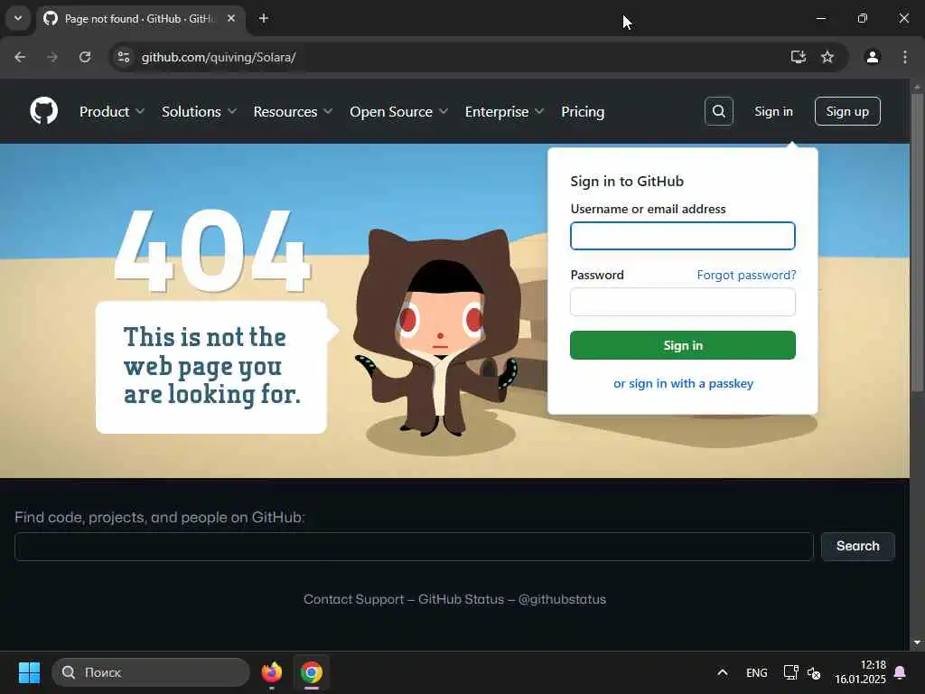Submit with the green Sign in button
This screenshot has width=925, height=694.
click(683, 345)
